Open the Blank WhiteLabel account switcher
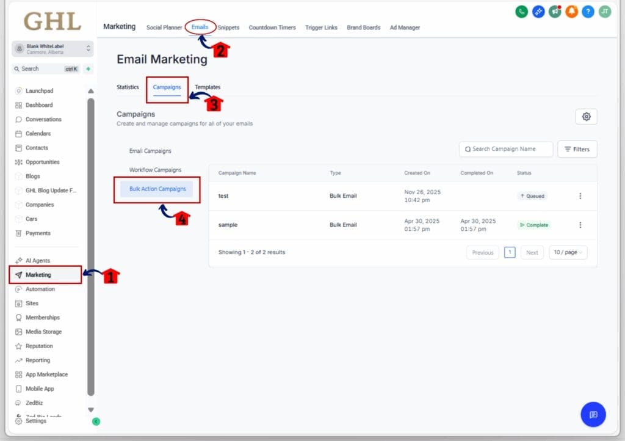The width and height of the screenshot is (625, 441). click(x=52, y=48)
